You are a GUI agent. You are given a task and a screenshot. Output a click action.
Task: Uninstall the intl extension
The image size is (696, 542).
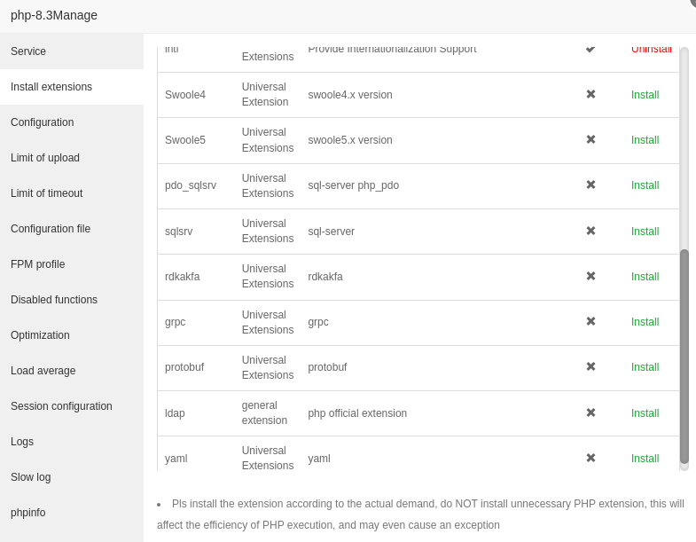click(651, 50)
